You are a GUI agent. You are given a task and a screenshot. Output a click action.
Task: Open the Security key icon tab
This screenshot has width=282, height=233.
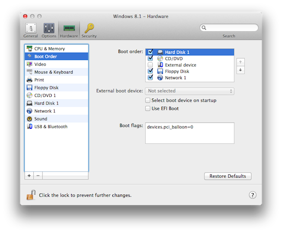pos(89,28)
